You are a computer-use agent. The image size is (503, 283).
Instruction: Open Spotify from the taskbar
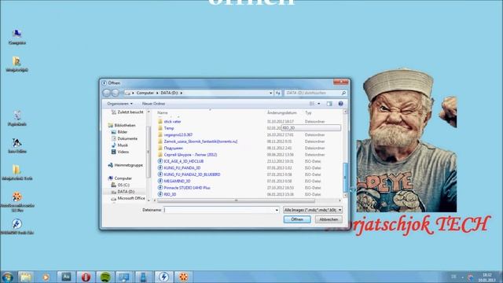click(105, 277)
